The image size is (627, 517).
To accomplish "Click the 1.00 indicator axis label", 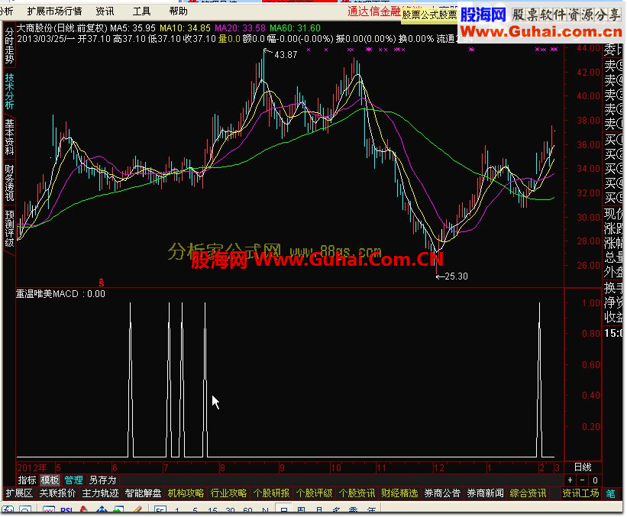I will (591, 302).
